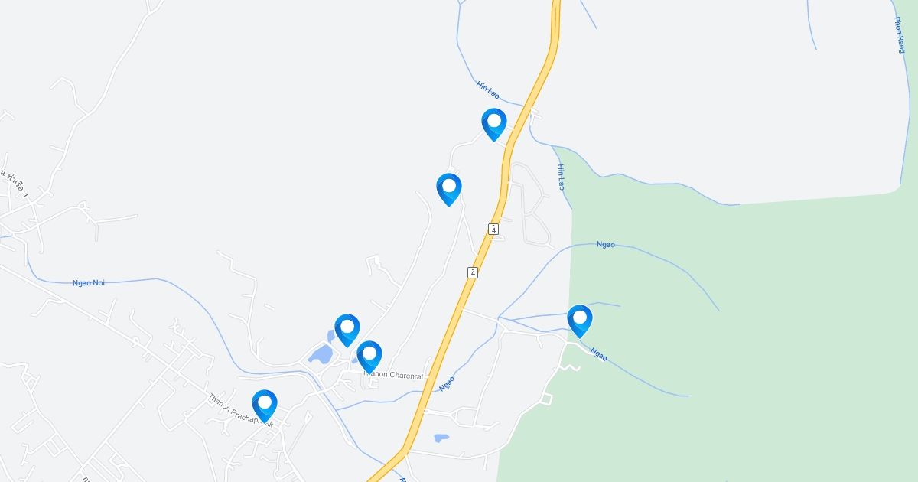Image resolution: width=918 pixels, height=482 pixels.
Task: Click the Hin Lao label left of the highway
Action: [487, 90]
